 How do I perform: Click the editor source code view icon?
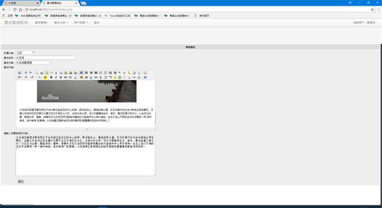coord(19,73)
